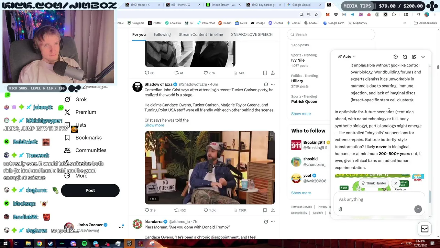Send the Grok message
The image size is (440, 248).
[x=418, y=209]
